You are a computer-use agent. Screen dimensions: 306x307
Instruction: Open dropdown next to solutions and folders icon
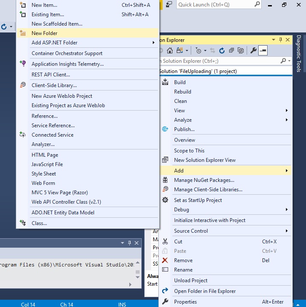[x=187, y=51]
